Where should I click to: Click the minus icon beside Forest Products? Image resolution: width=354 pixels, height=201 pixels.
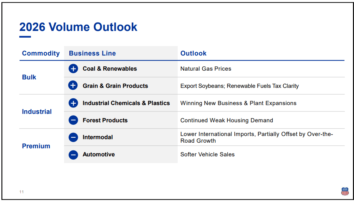coord(73,120)
